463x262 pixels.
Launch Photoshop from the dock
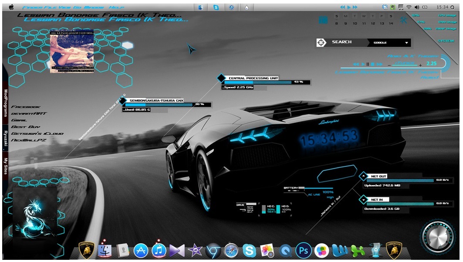(304, 251)
